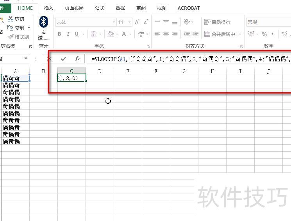Apply the fill color bucket

point(111,34)
